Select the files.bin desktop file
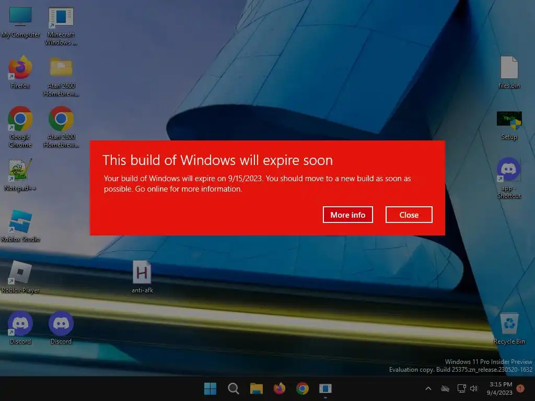The height and width of the screenshot is (401, 535). coord(509,72)
